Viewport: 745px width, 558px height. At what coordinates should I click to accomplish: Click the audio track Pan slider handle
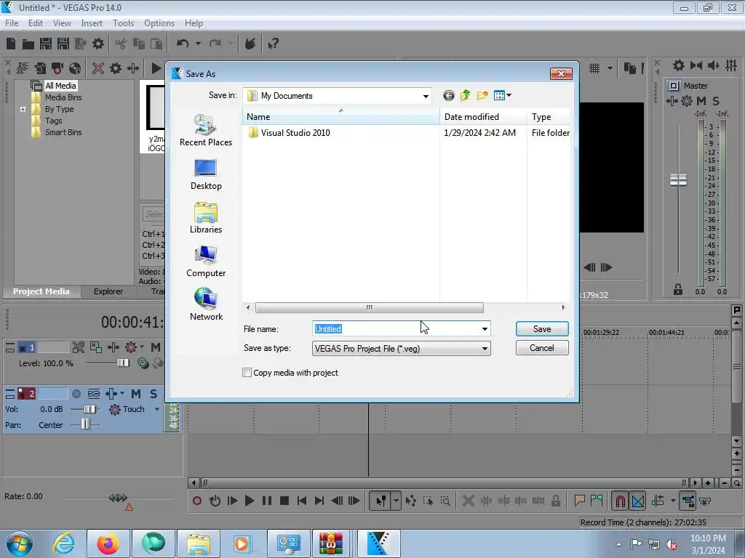(85, 424)
